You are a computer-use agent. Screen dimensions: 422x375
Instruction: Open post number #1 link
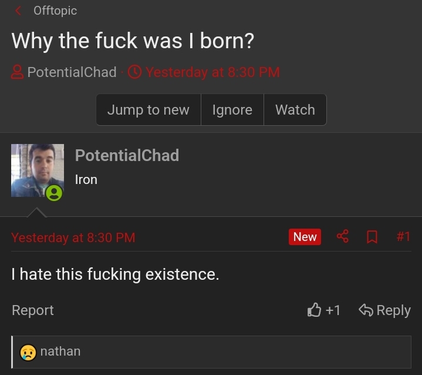click(x=403, y=236)
